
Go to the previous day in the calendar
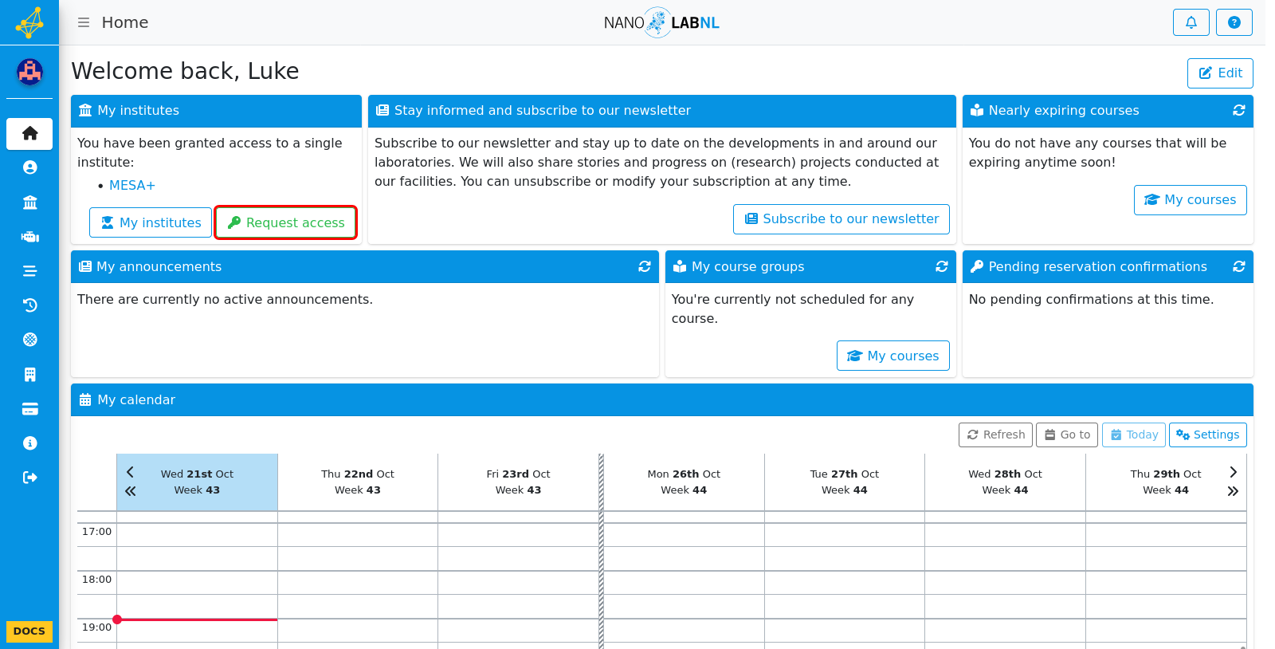pyautogui.click(x=130, y=472)
